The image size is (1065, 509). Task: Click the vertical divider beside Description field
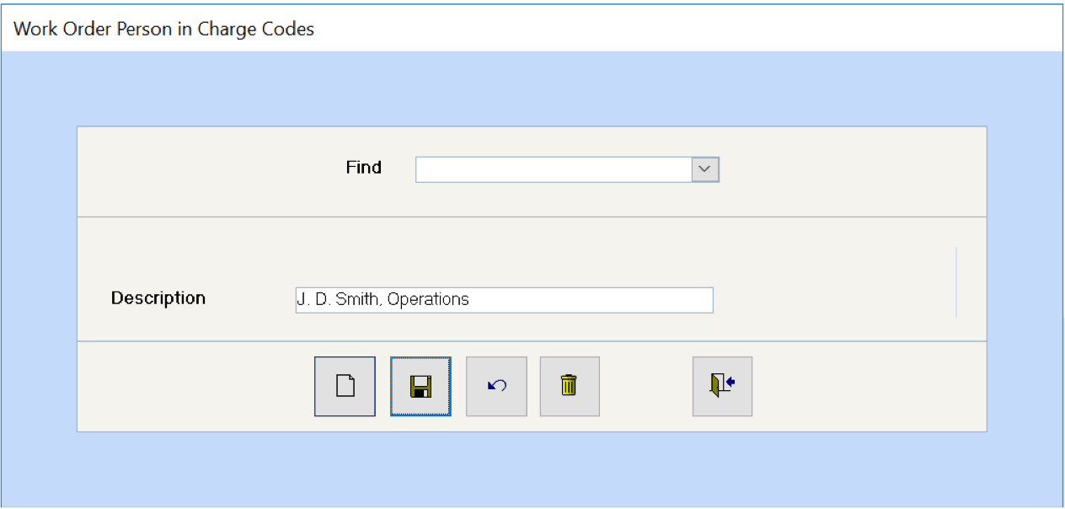point(956,282)
